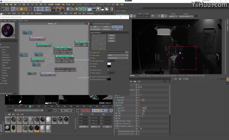Click the Render View clapperboard icon
Viewport: 229px width, 140px height.
click(54, 9)
